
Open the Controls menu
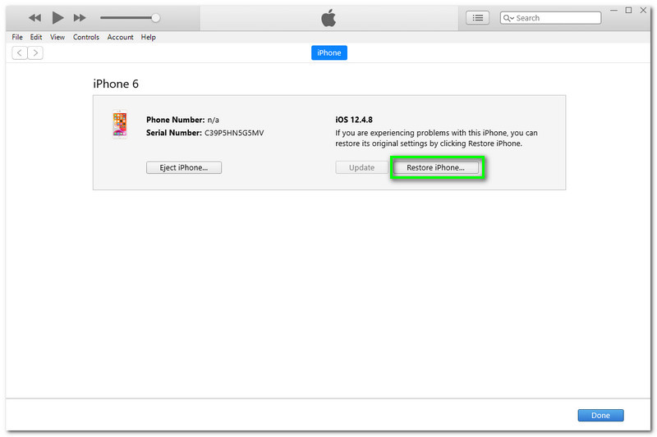point(86,37)
